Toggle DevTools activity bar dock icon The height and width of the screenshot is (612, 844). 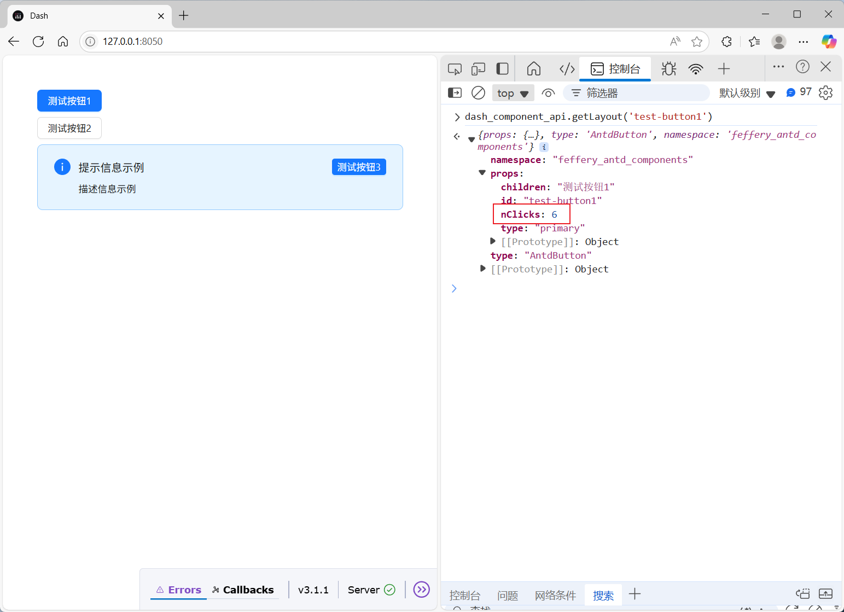click(502, 69)
